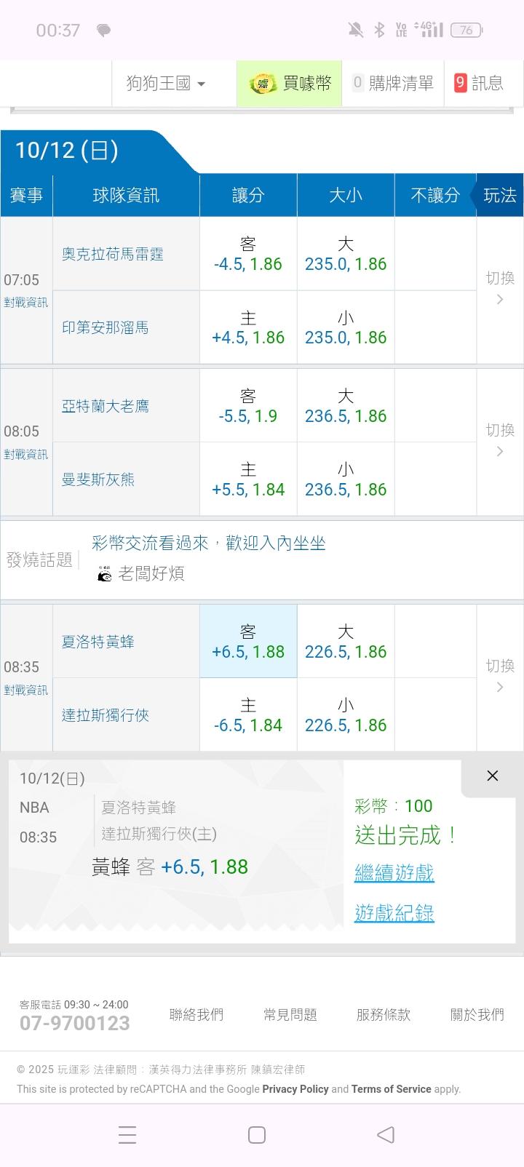Select 夏洛特黃蜂 客 +6.5 spread bet
Screen dimensions: 524x1167
coord(248,642)
